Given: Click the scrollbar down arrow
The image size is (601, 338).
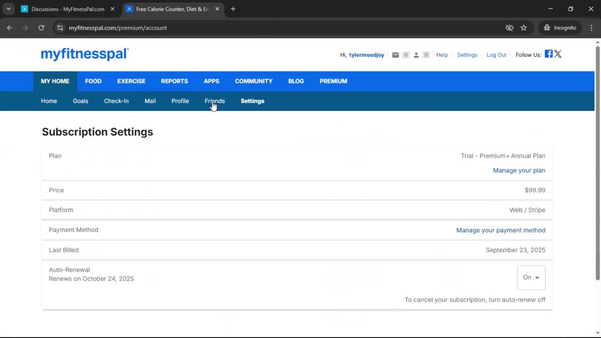Looking at the screenshot, I should (598, 333).
